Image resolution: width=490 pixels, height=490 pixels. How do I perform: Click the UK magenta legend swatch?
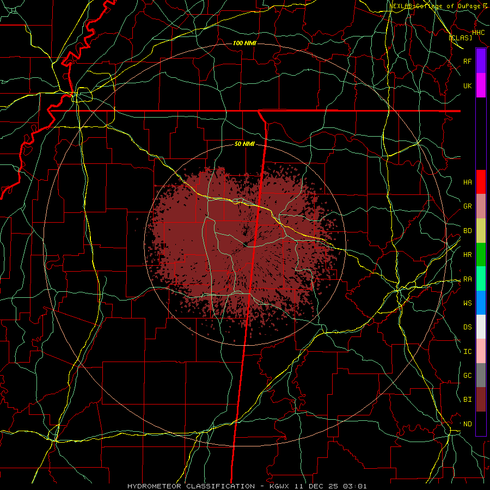coord(481,85)
